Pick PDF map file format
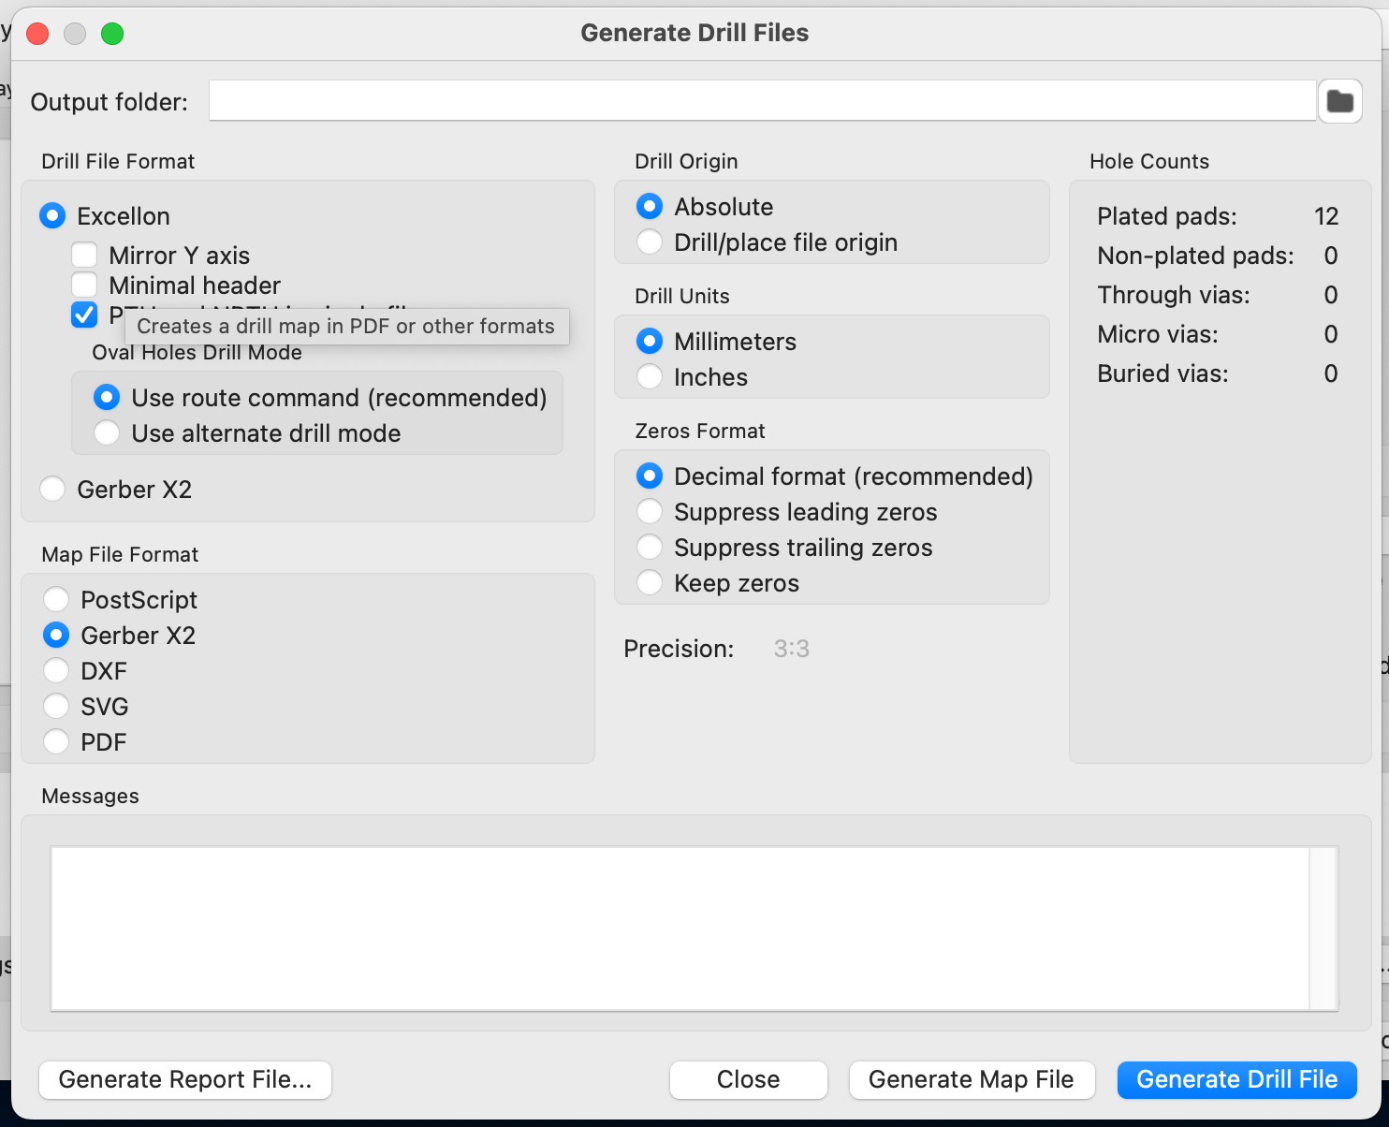1389x1127 pixels. pos(57,741)
